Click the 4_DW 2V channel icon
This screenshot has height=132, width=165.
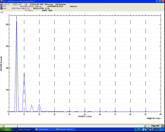pyautogui.click(x=1, y=4)
